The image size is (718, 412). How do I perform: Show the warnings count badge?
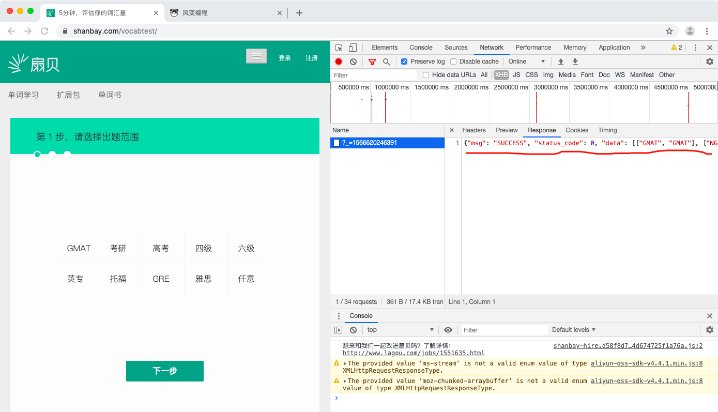(677, 48)
